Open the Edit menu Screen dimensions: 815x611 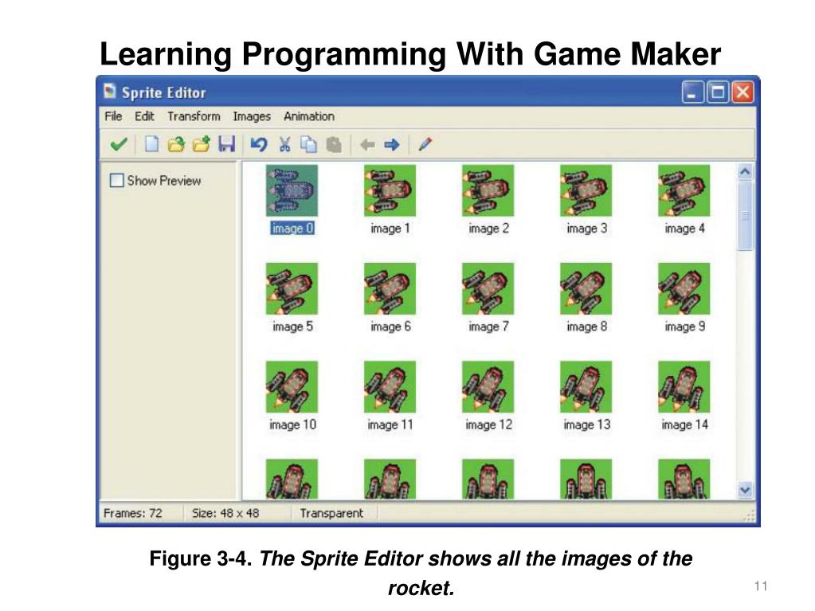(144, 116)
